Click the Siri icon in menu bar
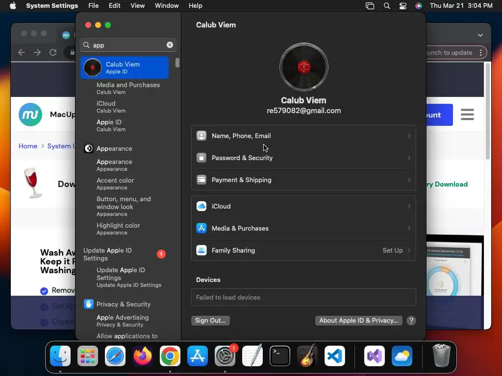502x376 pixels. pyautogui.click(x=419, y=6)
